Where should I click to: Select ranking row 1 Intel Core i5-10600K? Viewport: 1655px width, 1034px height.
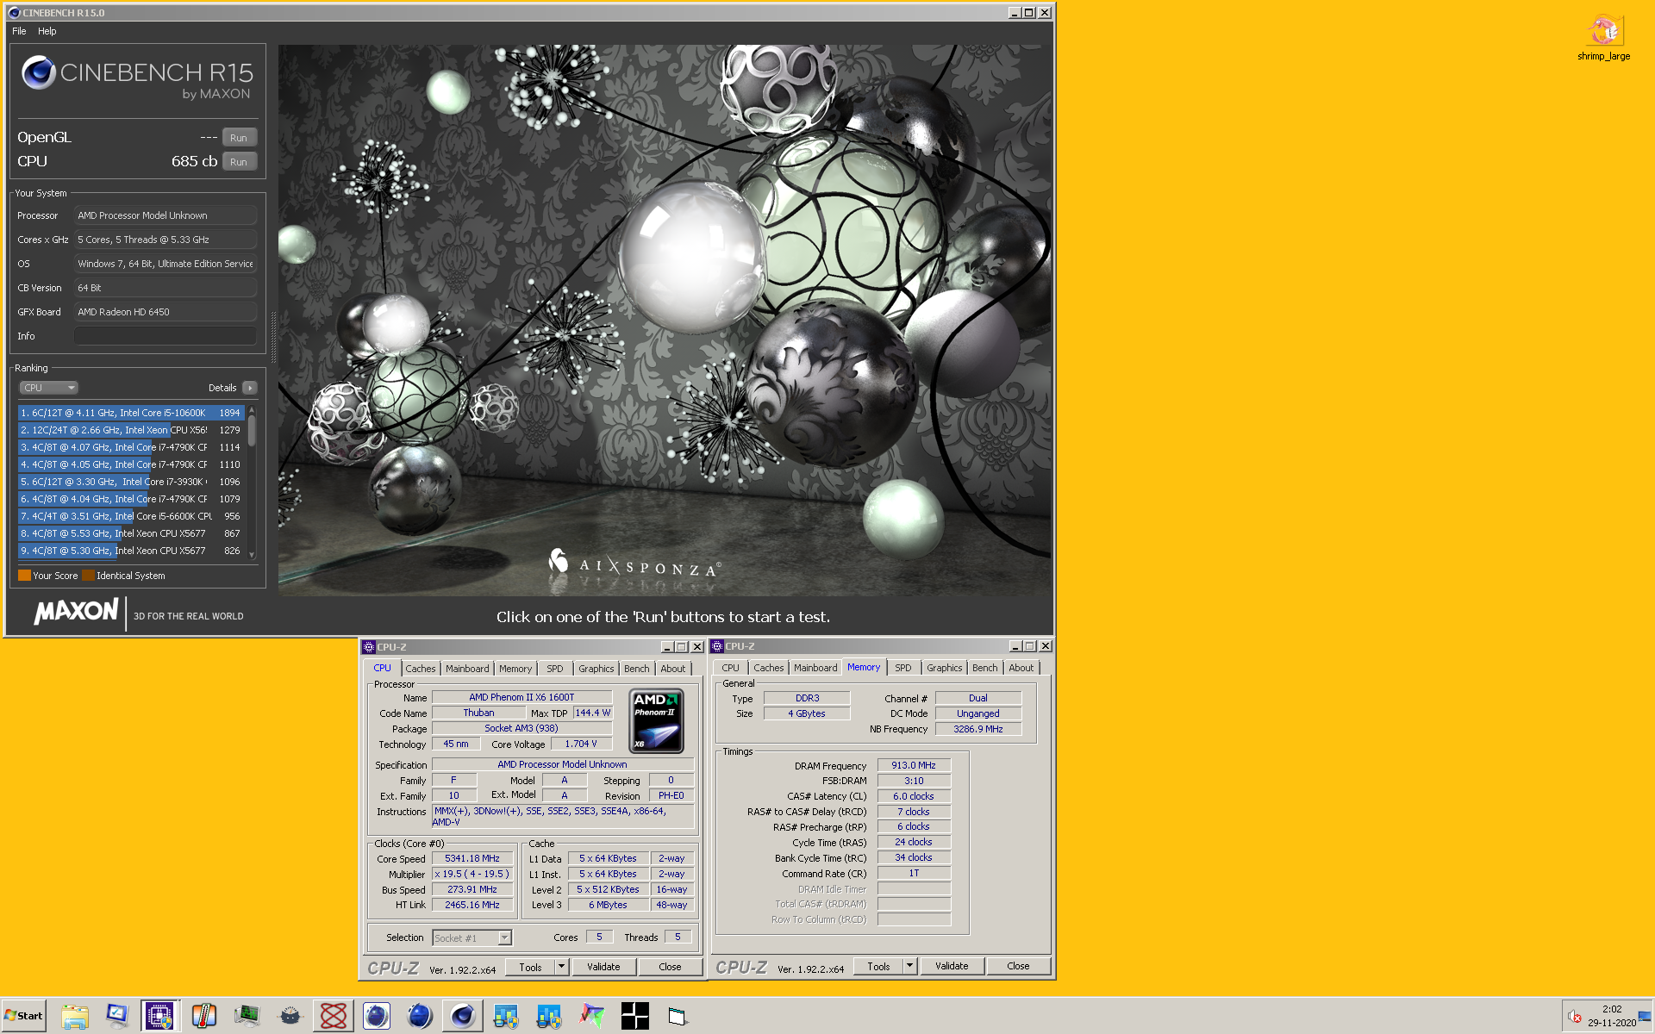tap(131, 413)
